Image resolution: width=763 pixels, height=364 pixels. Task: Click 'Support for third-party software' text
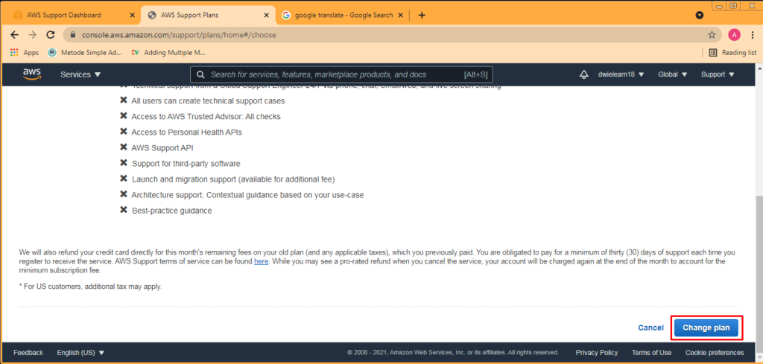coord(186,163)
